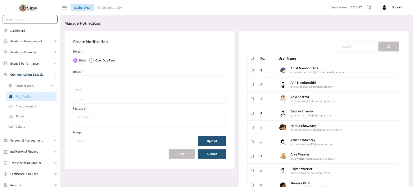Viewport: 413px width, 187px height.
Task: Click into the Message text area
Action: click(149, 120)
